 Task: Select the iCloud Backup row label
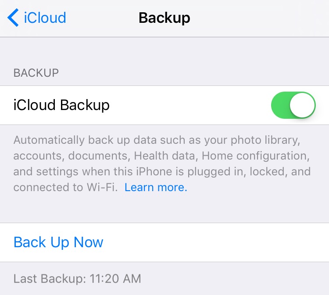point(61,105)
